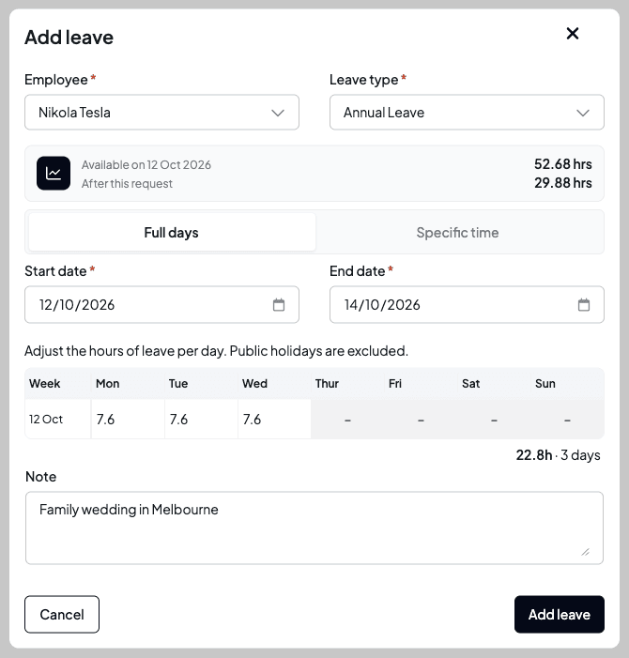
Task: Click the Thur column header
Action: 327,384
